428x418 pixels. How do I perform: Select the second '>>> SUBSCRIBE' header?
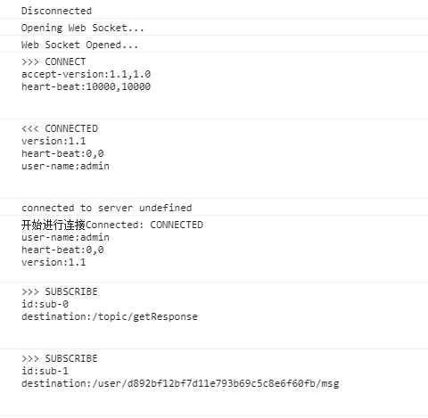coord(60,358)
